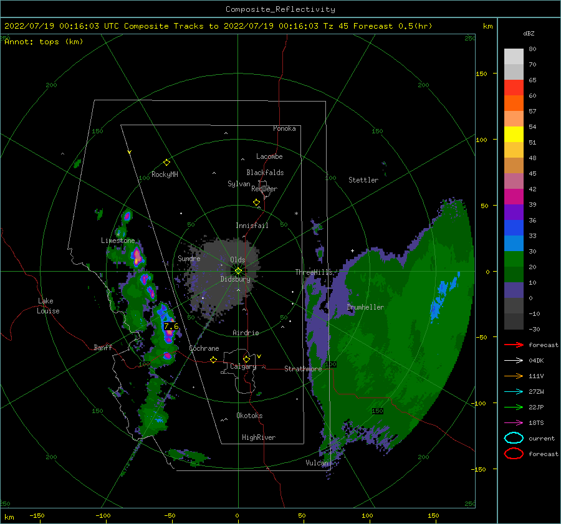Click the 'Stettler' city label
Viewport: 561px width, 524px height.
pos(363,180)
